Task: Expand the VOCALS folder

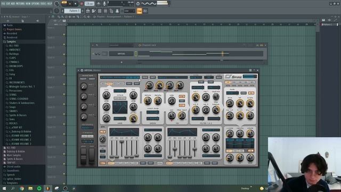Action: coord(13,123)
